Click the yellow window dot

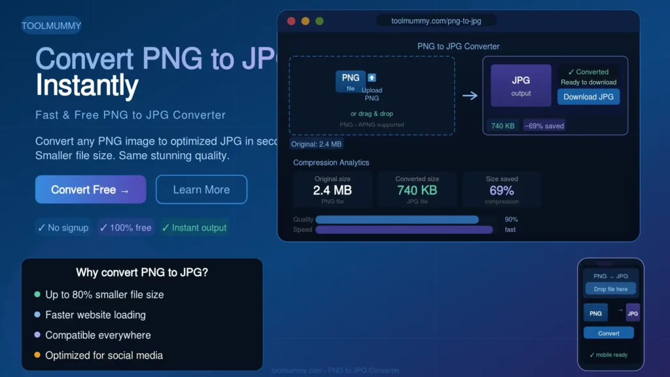[306, 21]
